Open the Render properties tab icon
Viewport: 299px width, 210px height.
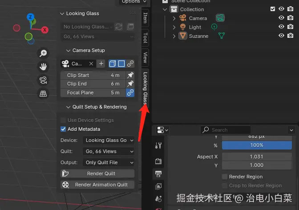pyautogui.click(x=158, y=162)
